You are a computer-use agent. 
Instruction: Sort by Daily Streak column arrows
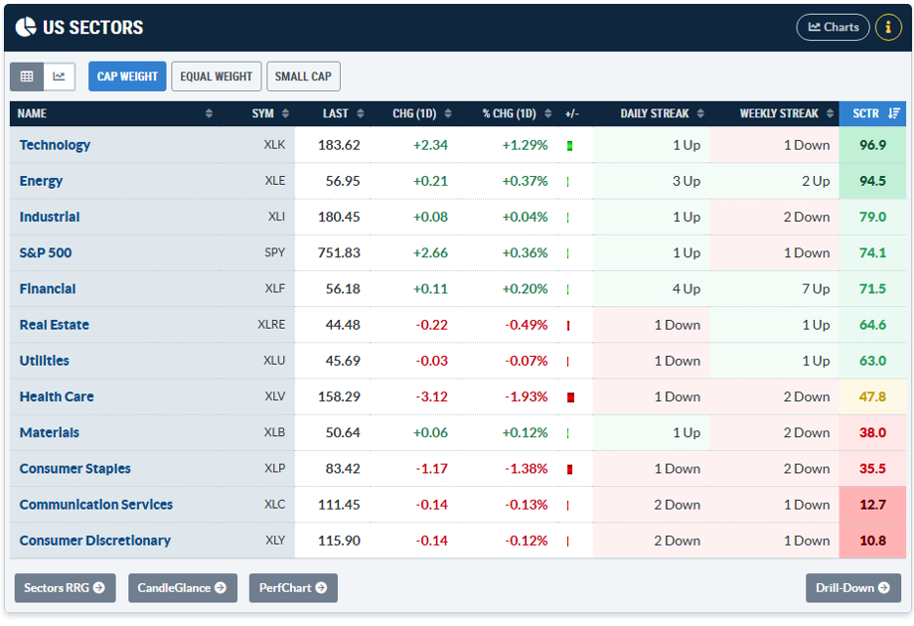[700, 113]
